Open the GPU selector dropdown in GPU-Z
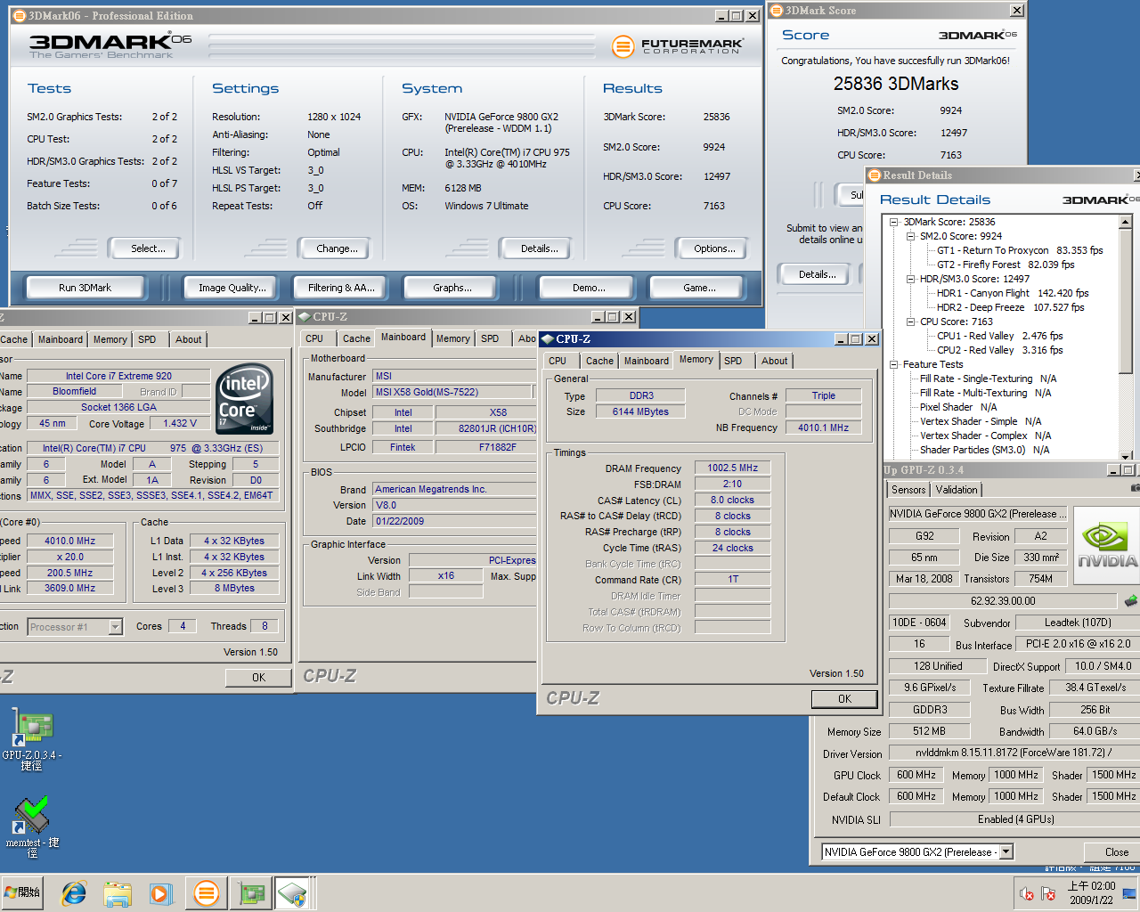The height and width of the screenshot is (912, 1140). 1006,852
